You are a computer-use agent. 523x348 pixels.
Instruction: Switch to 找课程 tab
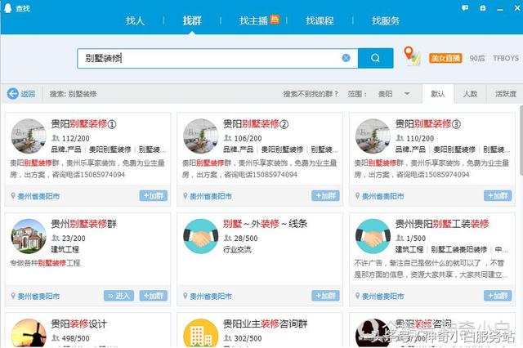[320, 20]
